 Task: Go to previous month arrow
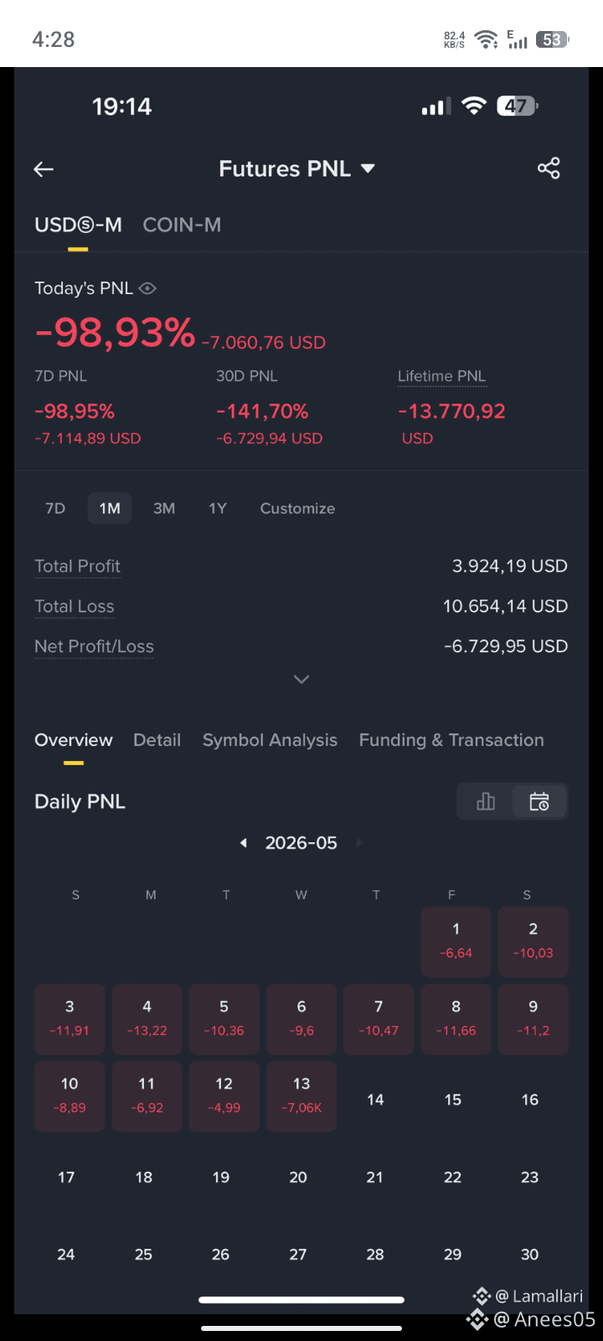coord(244,843)
